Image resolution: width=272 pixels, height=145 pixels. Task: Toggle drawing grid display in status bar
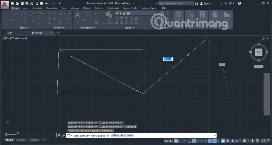click(176, 141)
